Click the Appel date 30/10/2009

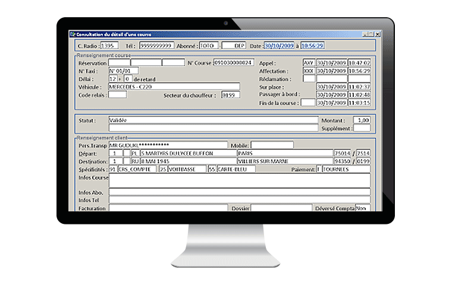click(331, 62)
